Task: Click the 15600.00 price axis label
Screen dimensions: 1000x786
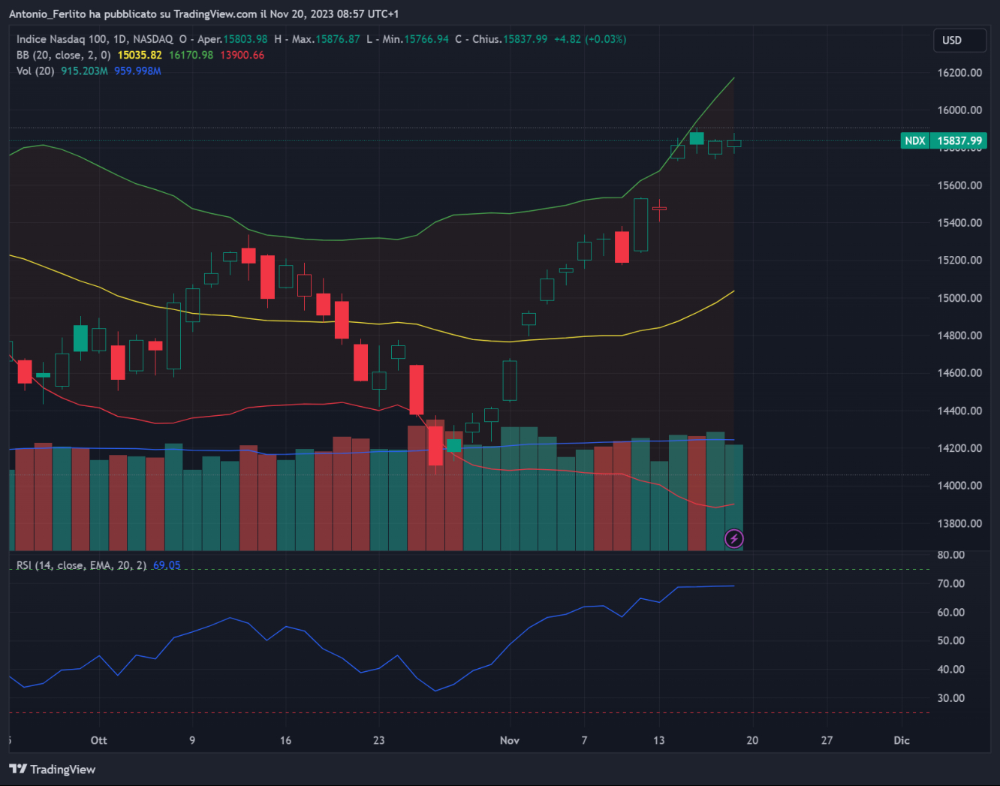Action: point(959,185)
